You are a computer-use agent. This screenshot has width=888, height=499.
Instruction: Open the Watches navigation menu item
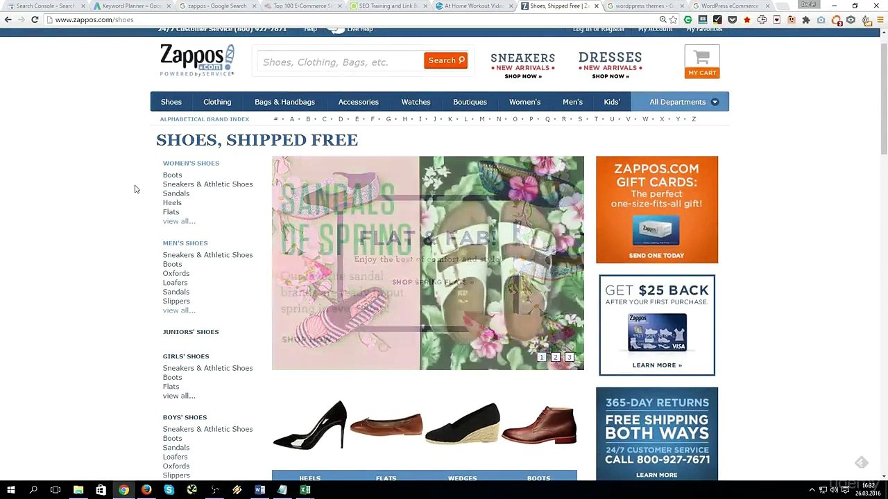(x=416, y=102)
